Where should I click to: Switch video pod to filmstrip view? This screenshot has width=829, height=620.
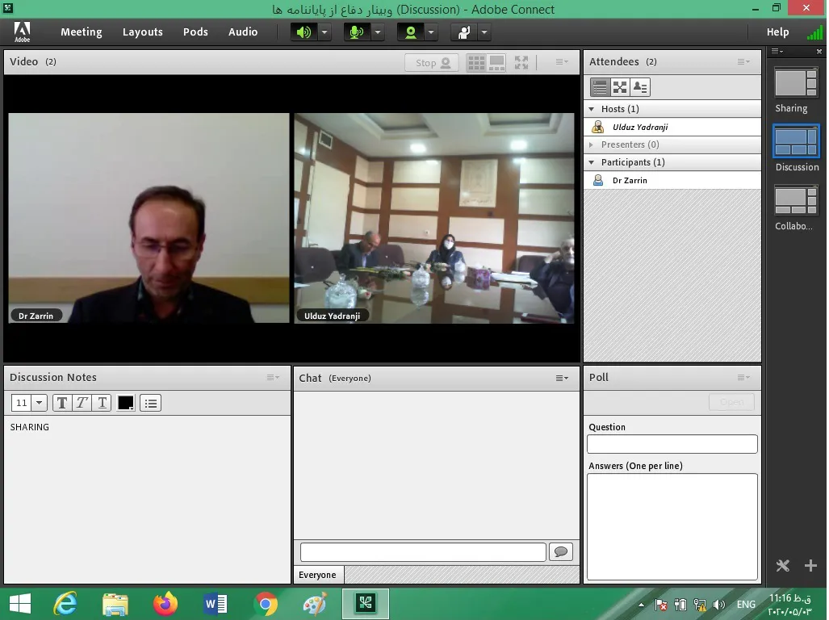click(497, 62)
